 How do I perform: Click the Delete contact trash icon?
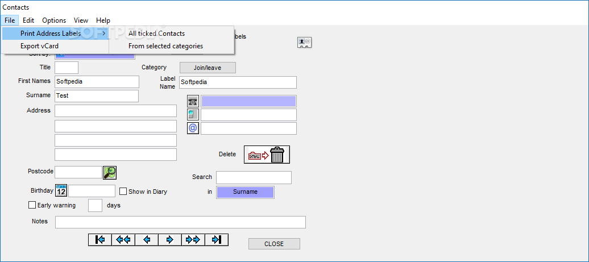click(267, 155)
